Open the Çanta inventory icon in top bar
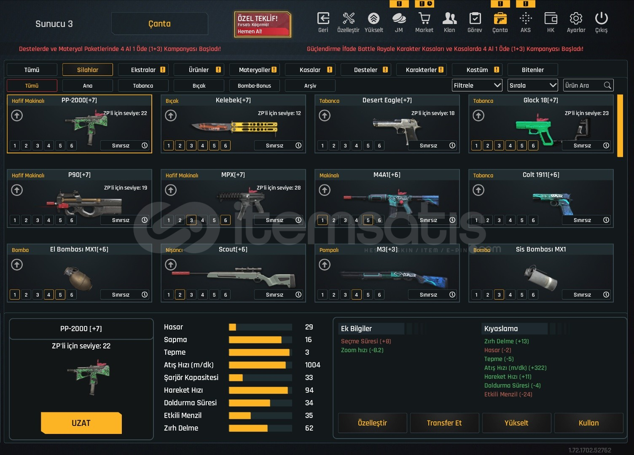 tap(500, 19)
